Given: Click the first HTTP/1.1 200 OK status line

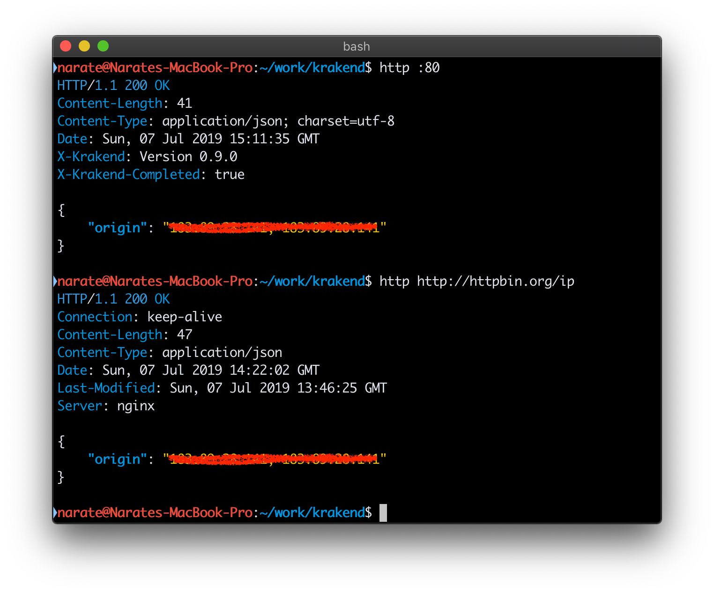Looking at the screenshot, I should click(x=113, y=85).
